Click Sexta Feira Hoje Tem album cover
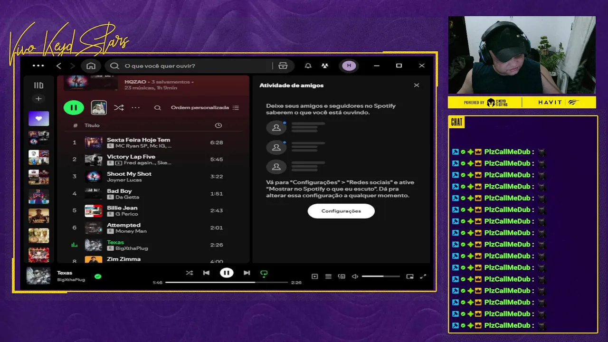Screen dimensions: 608x342 (94, 142)
